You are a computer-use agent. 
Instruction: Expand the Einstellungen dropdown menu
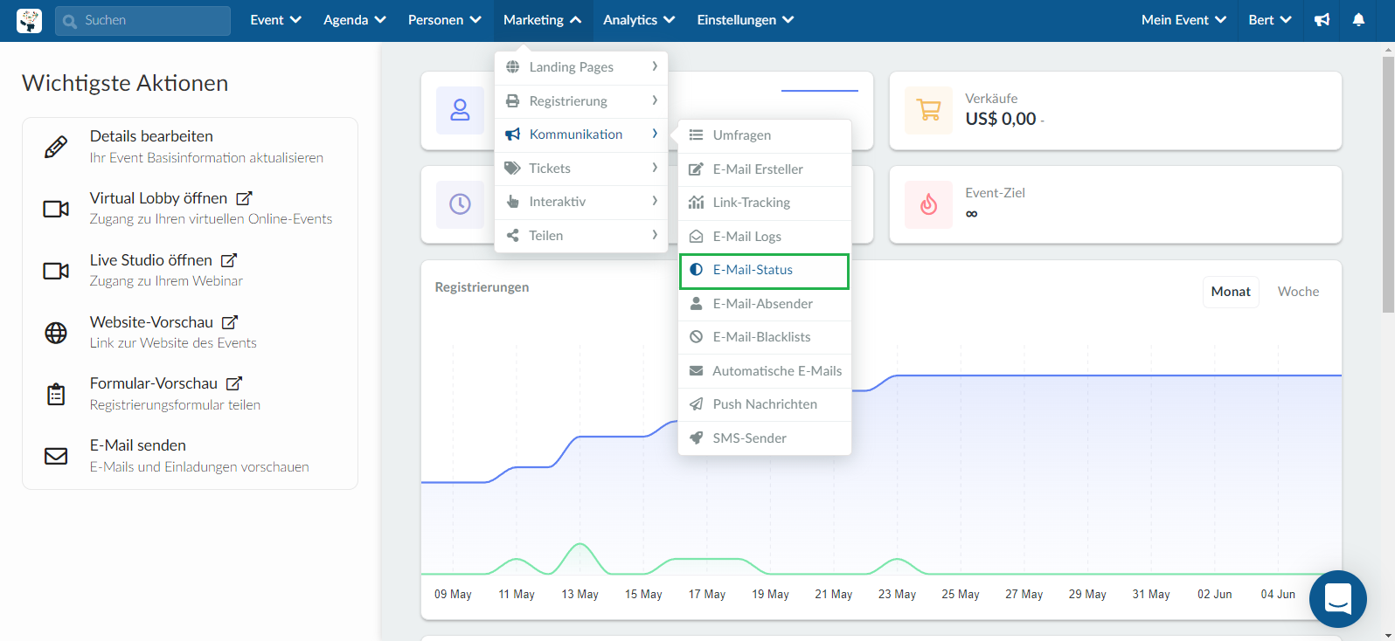(746, 20)
